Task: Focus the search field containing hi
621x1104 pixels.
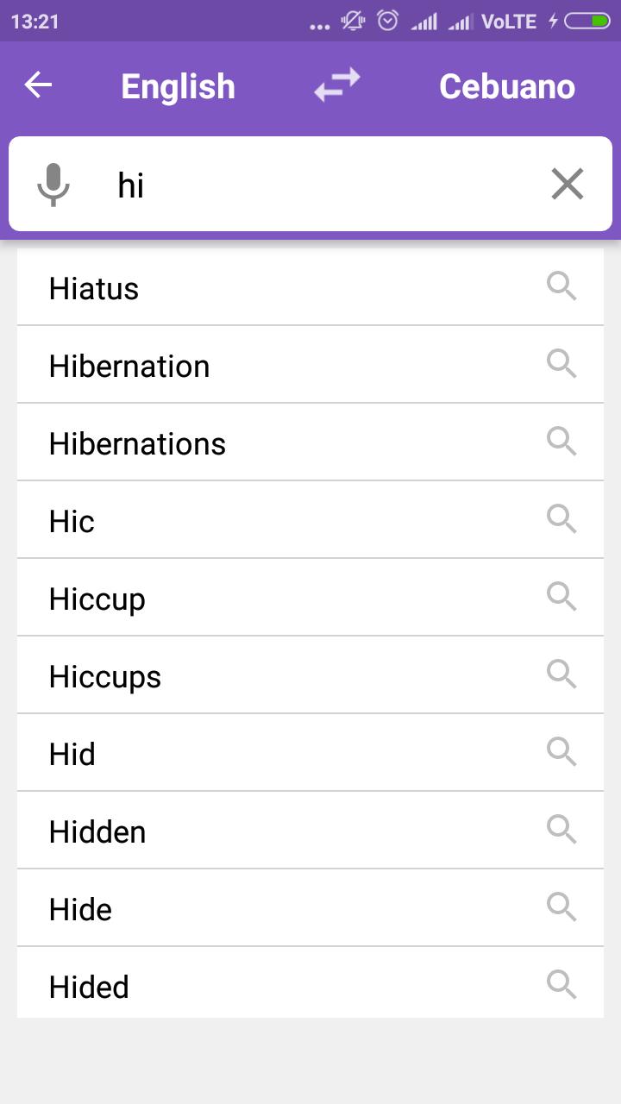Action: pyautogui.click(x=310, y=184)
